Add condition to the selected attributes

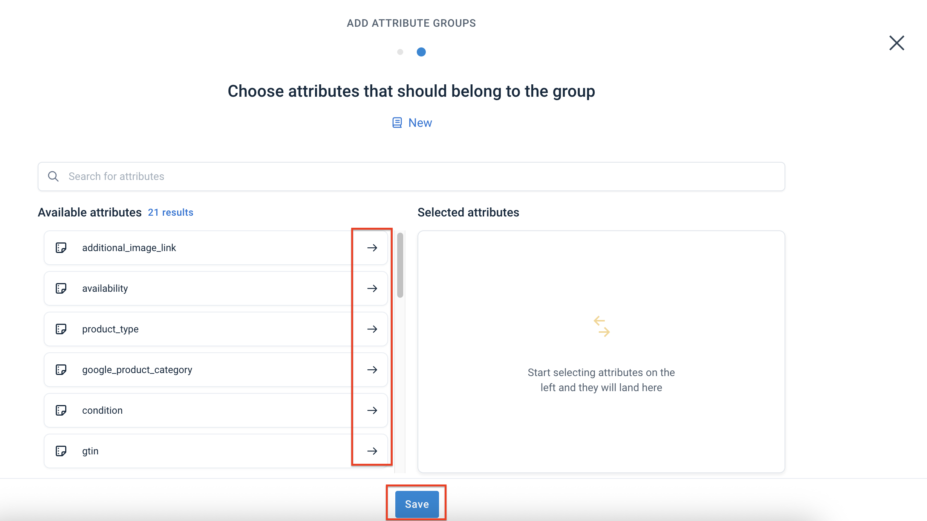pyautogui.click(x=372, y=410)
